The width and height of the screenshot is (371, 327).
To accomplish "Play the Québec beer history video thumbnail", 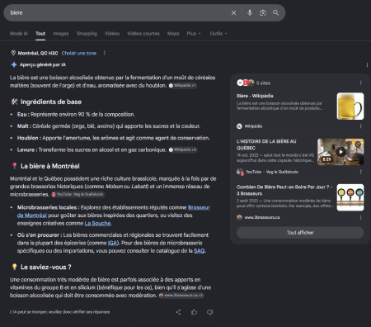I will [x=340, y=152].
